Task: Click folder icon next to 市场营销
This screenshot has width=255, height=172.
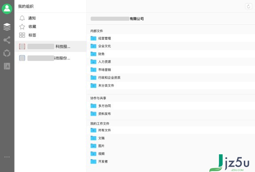Action: (x=93, y=70)
